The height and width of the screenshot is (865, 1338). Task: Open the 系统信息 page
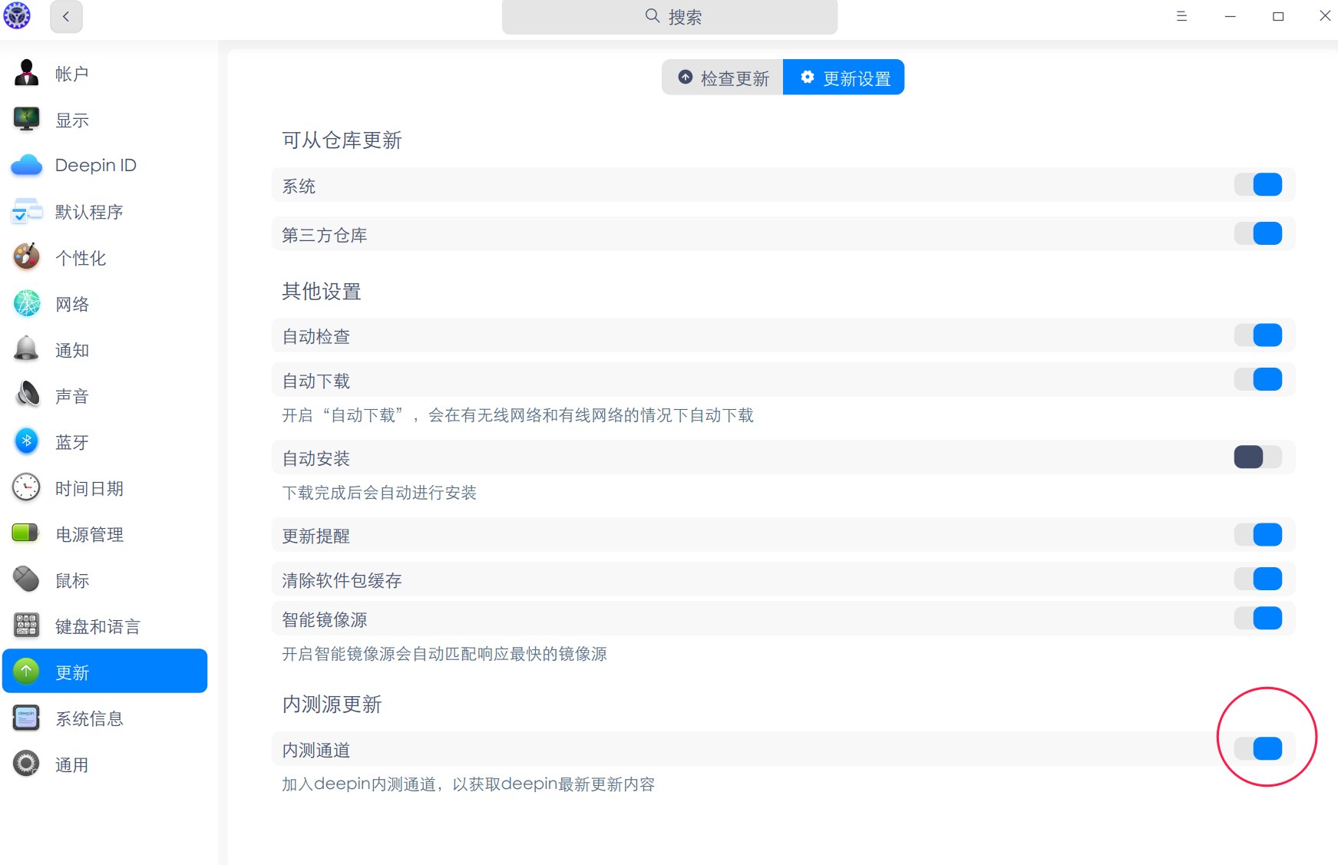pos(105,718)
